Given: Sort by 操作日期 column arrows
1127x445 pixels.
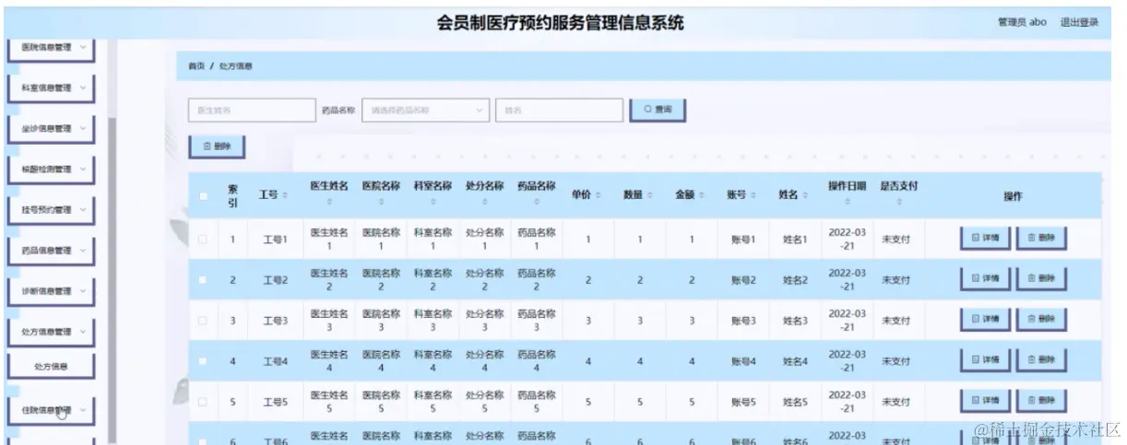Looking at the screenshot, I should point(847,202).
